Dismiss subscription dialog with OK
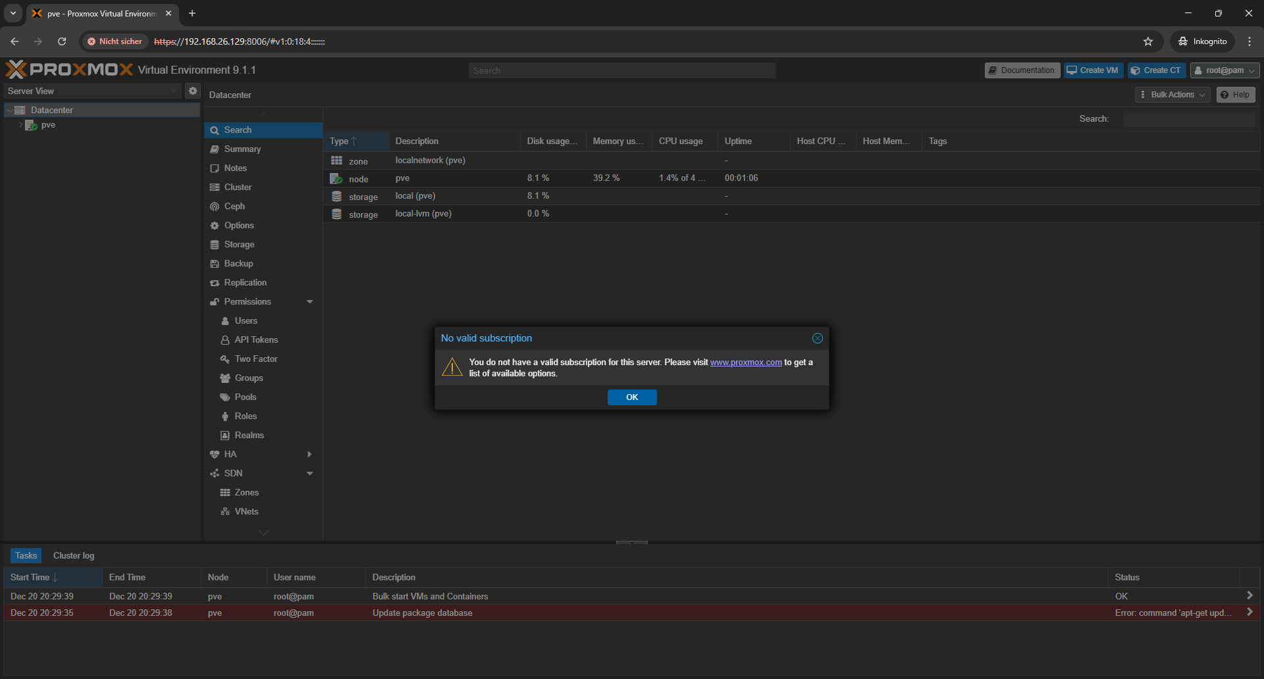The image size is (1264, 679). tap(631, 397)
